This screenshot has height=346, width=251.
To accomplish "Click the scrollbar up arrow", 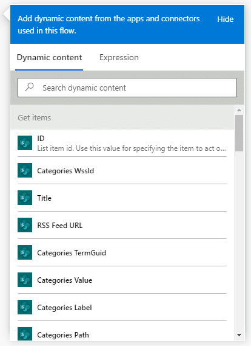I will click(239, 110).
